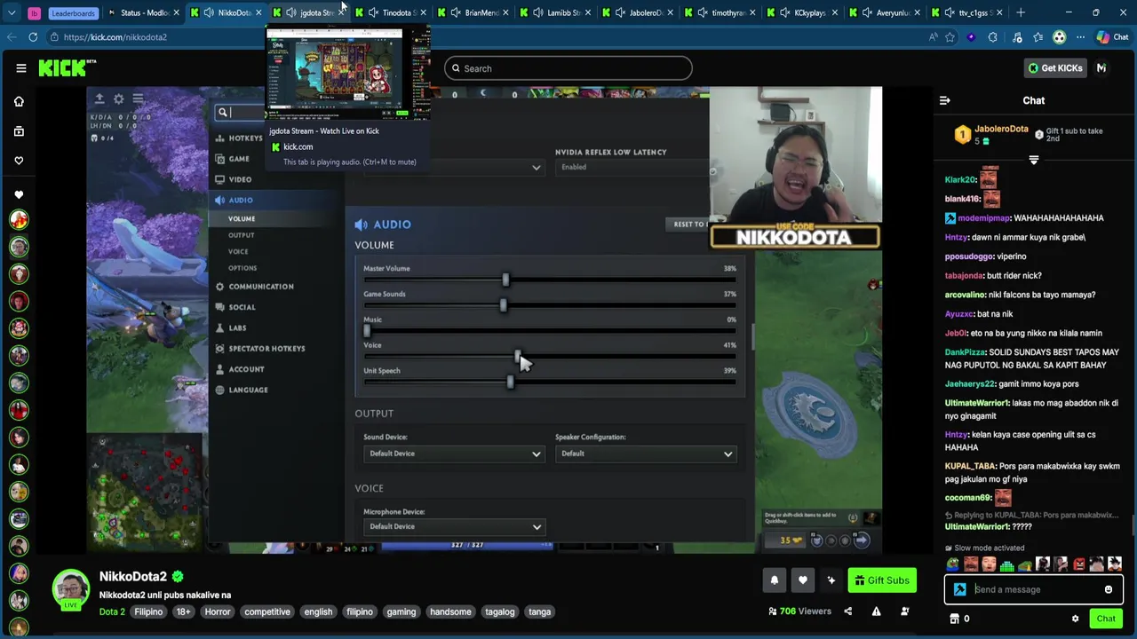Insert the Pepe frog emote
Image resolution: width=1137 pixels, height=639 pixels.
coord(953,564)
